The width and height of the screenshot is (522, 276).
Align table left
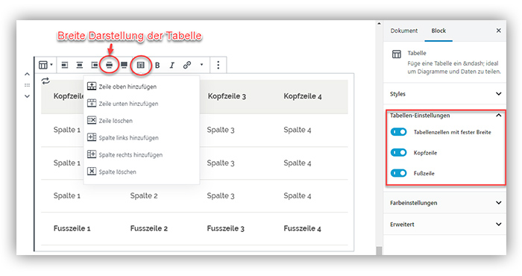(65, 65)
